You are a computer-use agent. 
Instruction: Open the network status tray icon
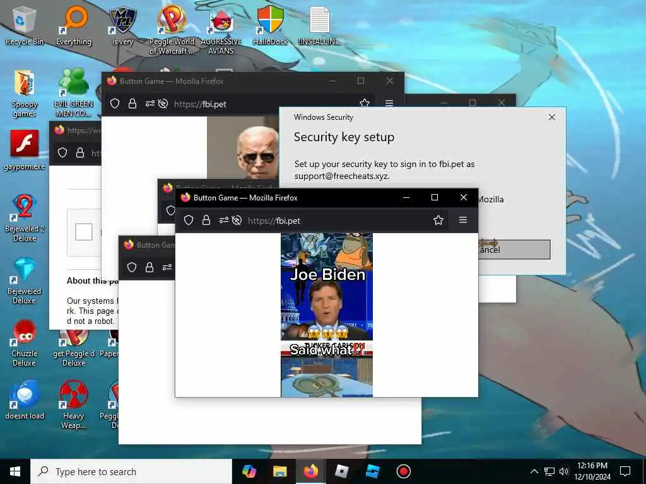[x=549, y=471]
